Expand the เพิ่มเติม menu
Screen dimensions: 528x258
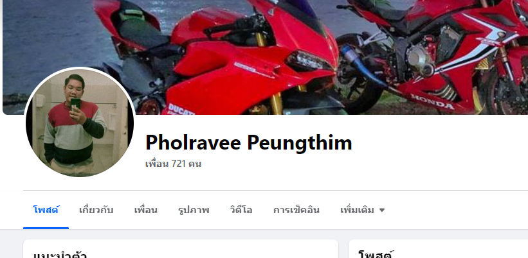362,210
